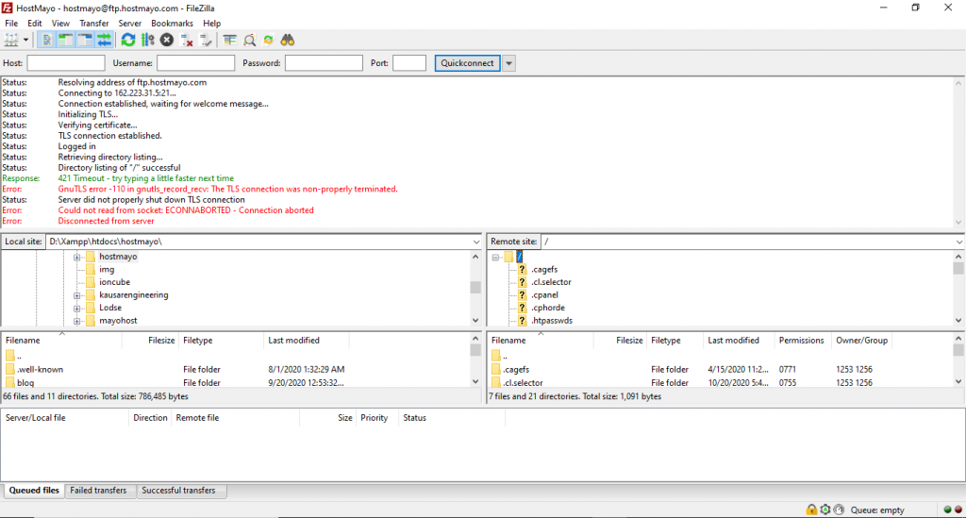966x518 pixels.
Task: Cancel the current operation
Action: pyautogui.click(x=167, y=40)
